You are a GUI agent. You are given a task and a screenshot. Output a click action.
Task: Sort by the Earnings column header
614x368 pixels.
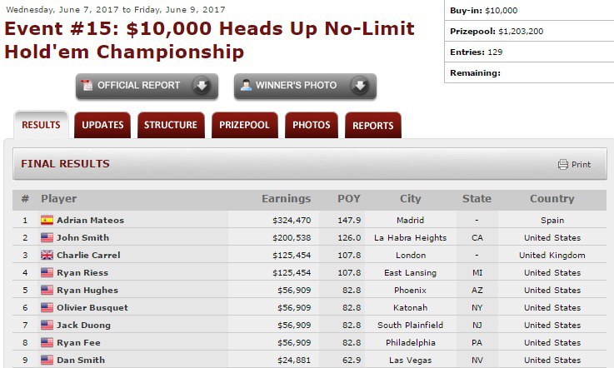pos(286,199)
